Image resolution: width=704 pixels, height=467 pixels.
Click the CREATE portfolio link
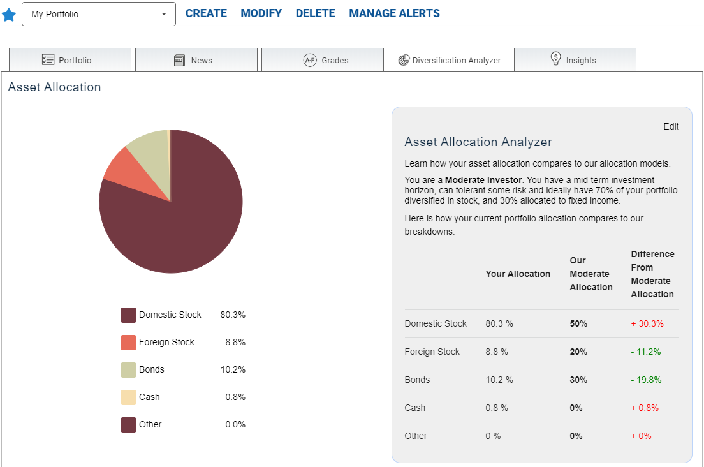(x=206, y=13)
